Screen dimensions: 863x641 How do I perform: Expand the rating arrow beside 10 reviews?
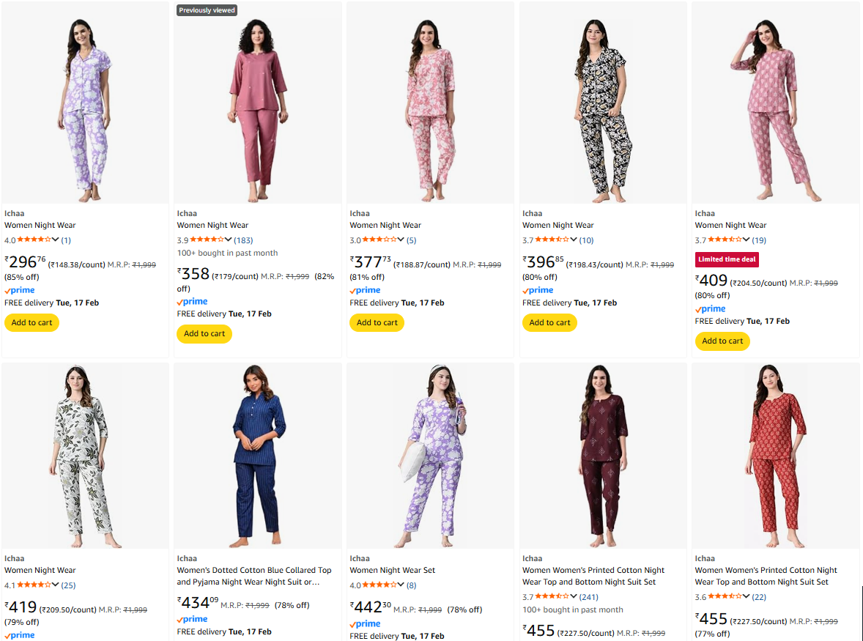tap(574, 240)
